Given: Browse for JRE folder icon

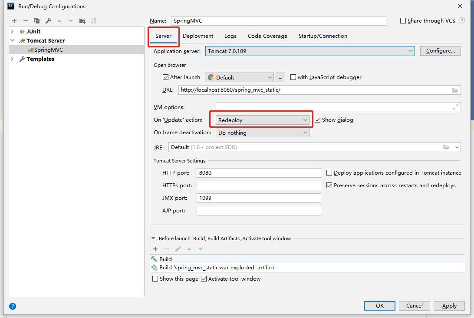Looking at the screenshot, I should pos(446,147).
